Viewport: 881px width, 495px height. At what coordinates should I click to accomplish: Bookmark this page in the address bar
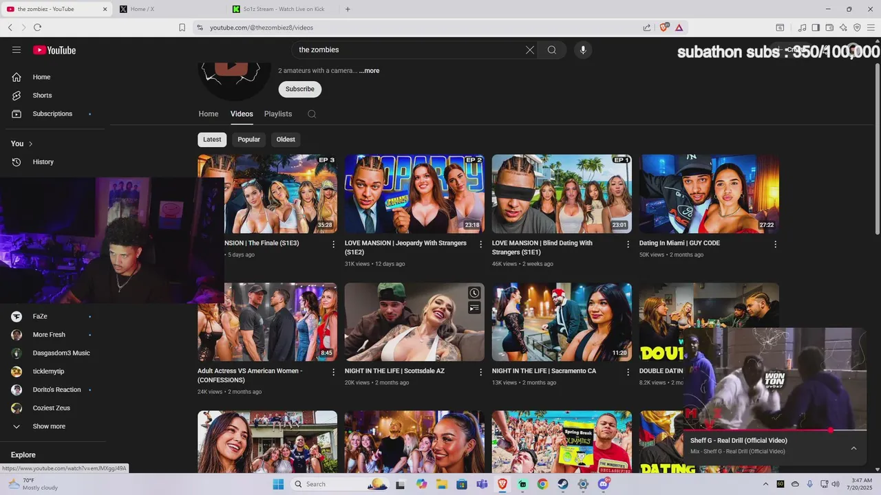pyautogui.click(x=182, y=27)
